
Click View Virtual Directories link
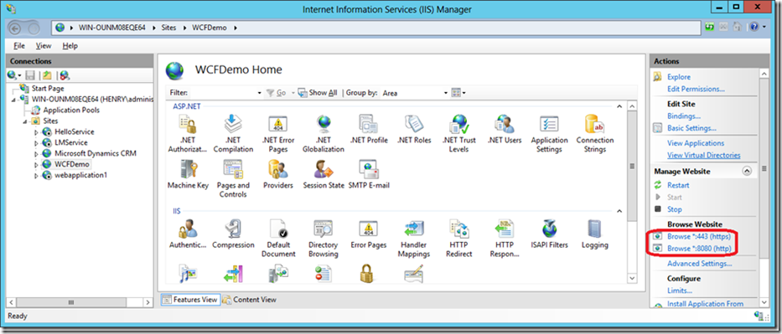click(704, 155)
